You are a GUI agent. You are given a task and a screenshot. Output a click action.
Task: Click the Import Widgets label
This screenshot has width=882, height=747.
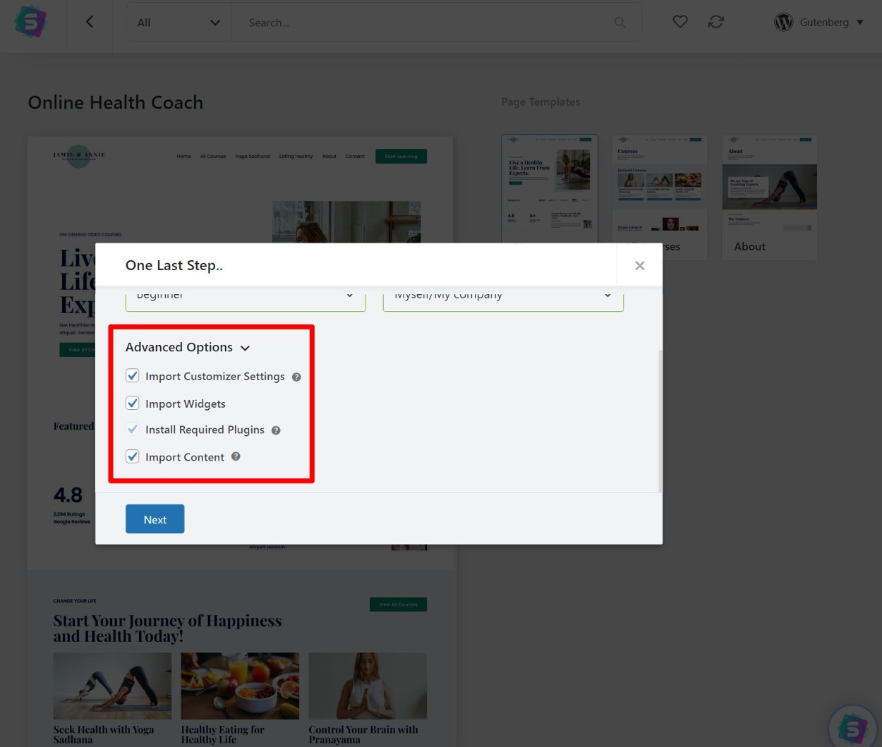[x=186, y=403]
